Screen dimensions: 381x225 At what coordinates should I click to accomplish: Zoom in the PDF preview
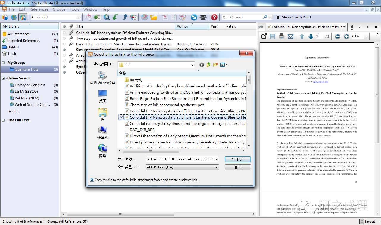[346, 36]
